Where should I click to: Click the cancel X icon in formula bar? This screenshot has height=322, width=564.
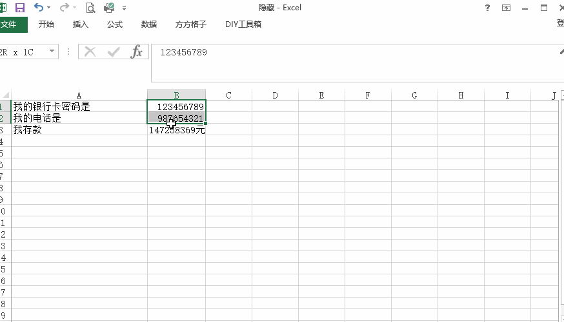[90, 52]
